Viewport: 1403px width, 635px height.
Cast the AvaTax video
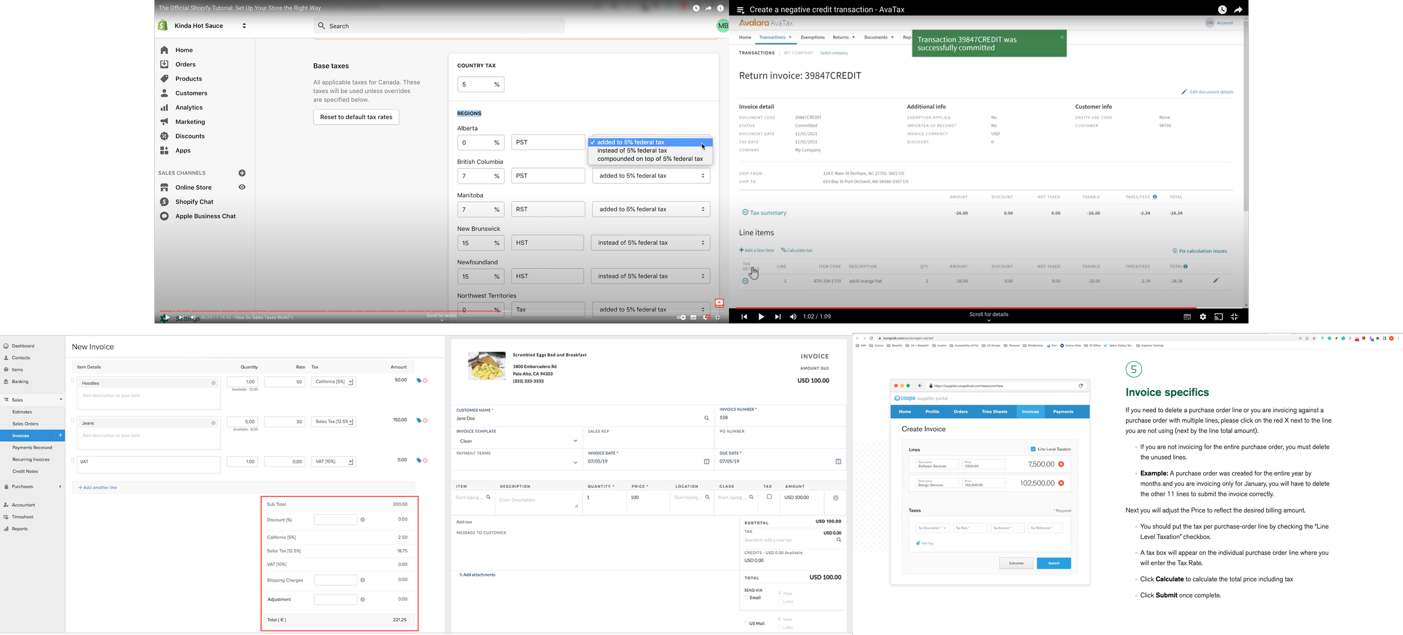tap(1218, 317)
